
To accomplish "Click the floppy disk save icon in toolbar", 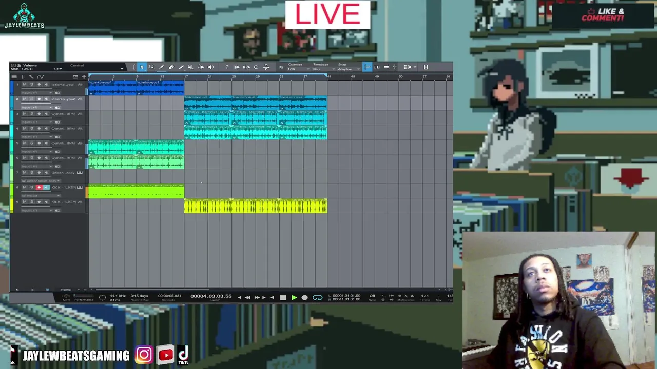I will coord(426,67).
